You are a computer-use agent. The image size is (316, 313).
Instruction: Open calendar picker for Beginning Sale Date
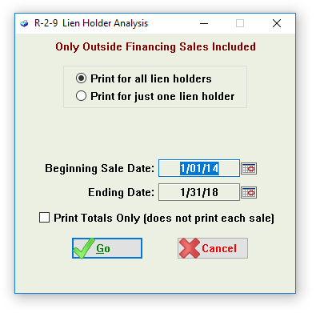249,168
